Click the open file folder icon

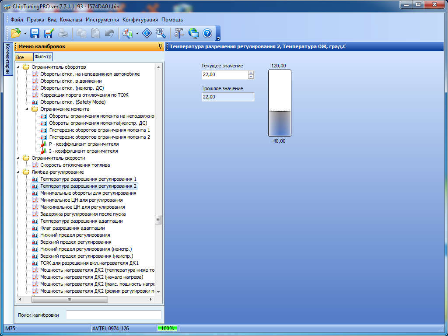coord(16,33)
